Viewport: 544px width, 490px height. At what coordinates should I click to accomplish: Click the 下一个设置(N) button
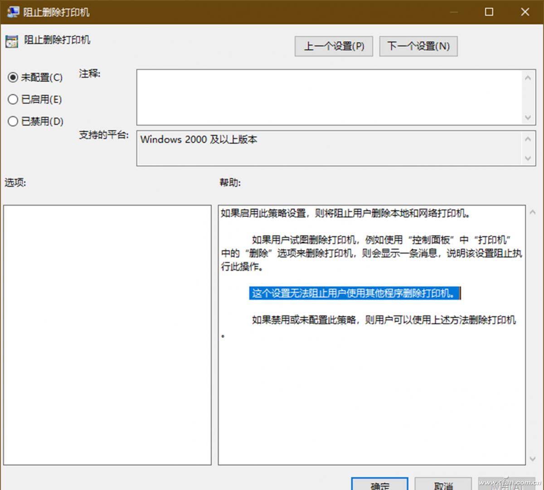coord(418,46)
